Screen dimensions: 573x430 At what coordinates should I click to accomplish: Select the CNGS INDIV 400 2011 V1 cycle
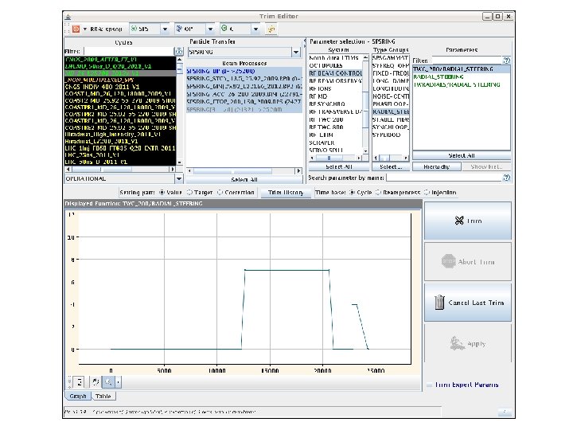[103, 87]
